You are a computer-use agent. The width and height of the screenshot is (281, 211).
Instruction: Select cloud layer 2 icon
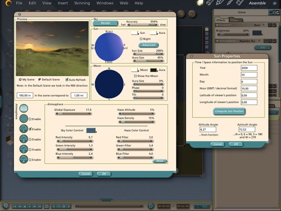24,139
